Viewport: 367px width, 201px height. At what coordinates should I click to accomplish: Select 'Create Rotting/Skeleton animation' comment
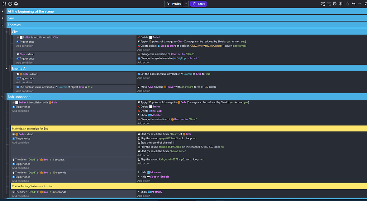click(189, 186)
